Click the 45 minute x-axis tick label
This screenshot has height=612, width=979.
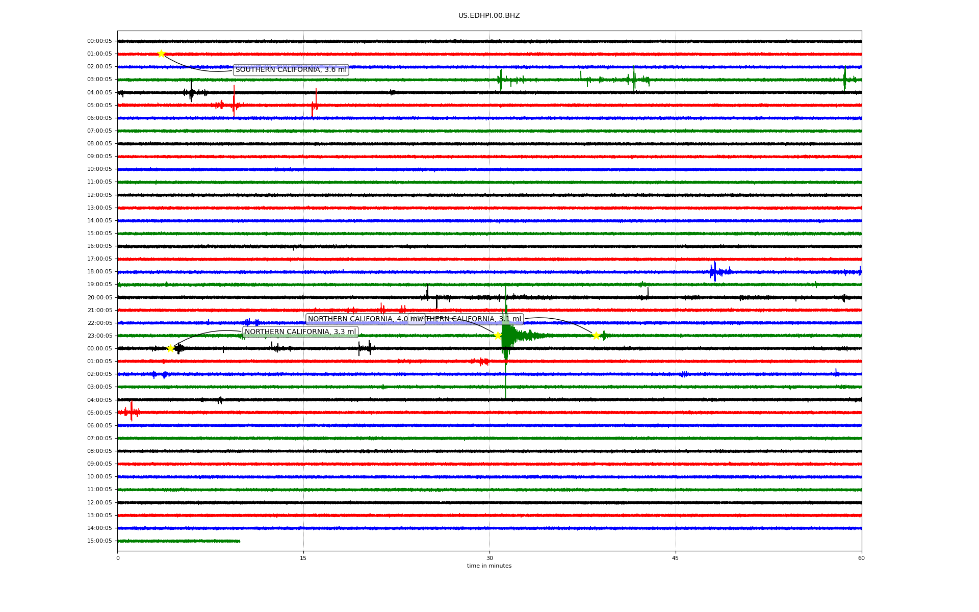pyautogui.click(x=676, y=558)
